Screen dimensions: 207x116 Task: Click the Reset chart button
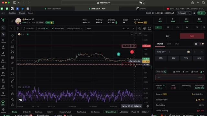pyautogui.click(x=89, y=28)
